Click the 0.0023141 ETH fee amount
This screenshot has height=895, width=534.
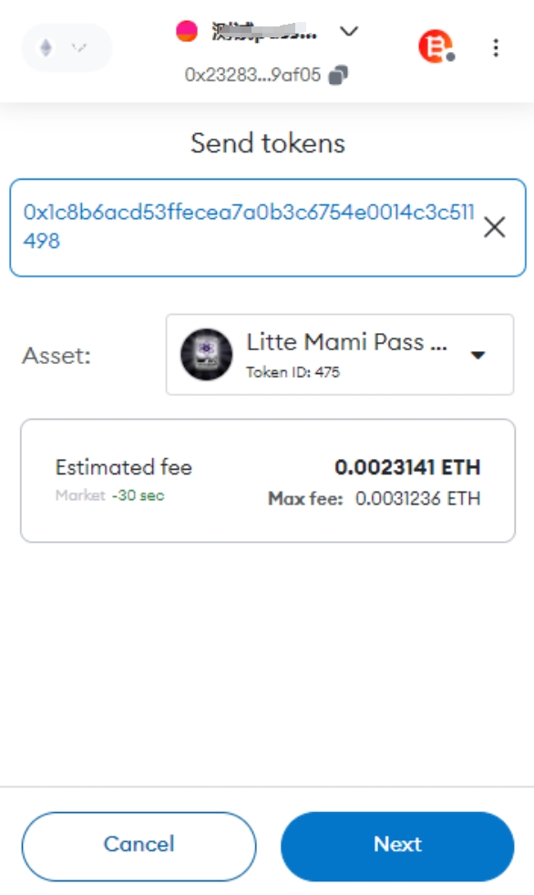pos(407,467)
